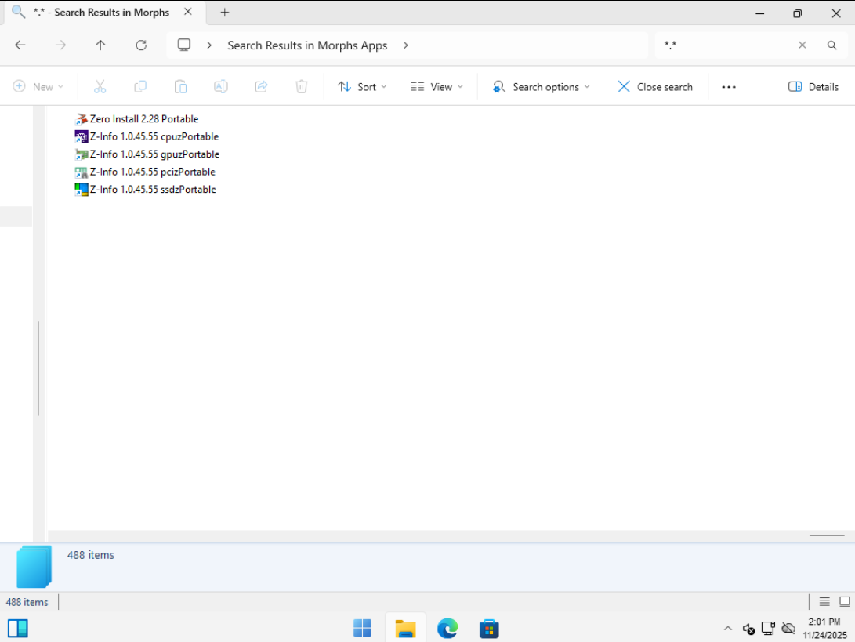Add a new tab
Viewport: 855px width, 642px height.
225,13
